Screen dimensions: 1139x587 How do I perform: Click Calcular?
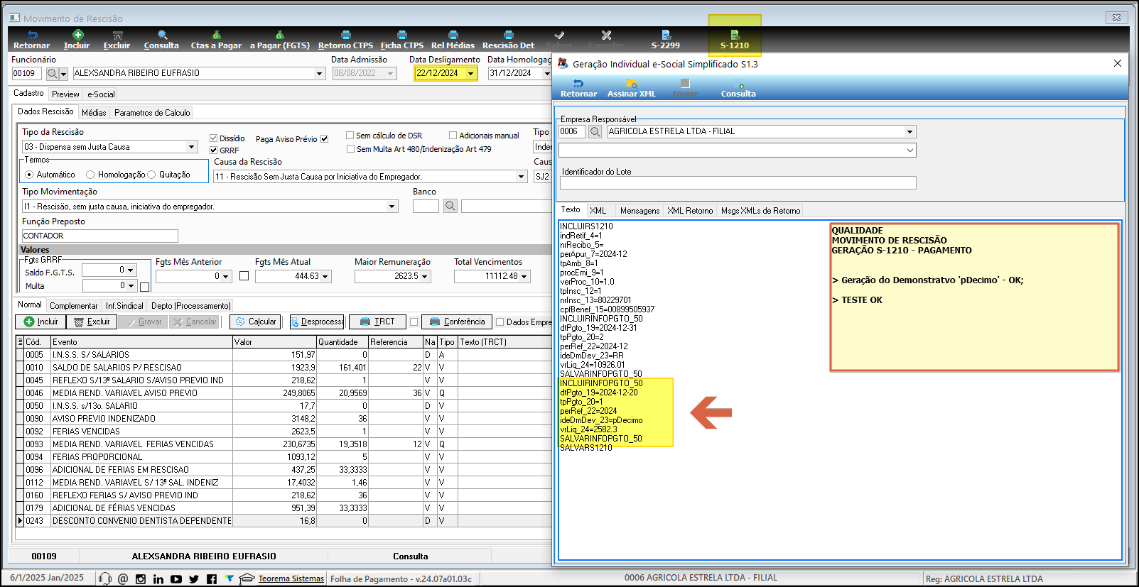[255, 322]
